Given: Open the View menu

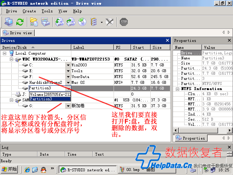Looking at the screenshot, I should [63, 11].
